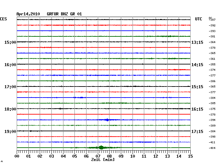Click the 13:15 UTC time label
This screenshot has height=165, width=217.
pos(197,42)
